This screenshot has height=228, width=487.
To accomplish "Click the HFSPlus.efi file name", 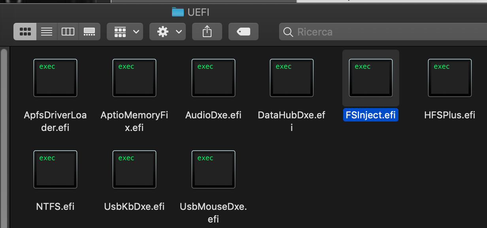I will pos(450,115).
